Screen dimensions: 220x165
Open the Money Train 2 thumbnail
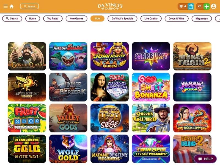click(192, 56)
